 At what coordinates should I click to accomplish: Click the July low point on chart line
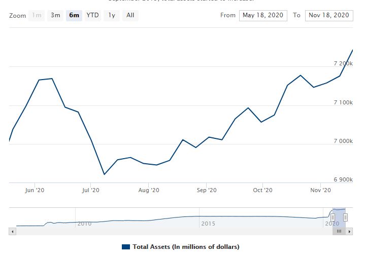(x=104, y=174)
